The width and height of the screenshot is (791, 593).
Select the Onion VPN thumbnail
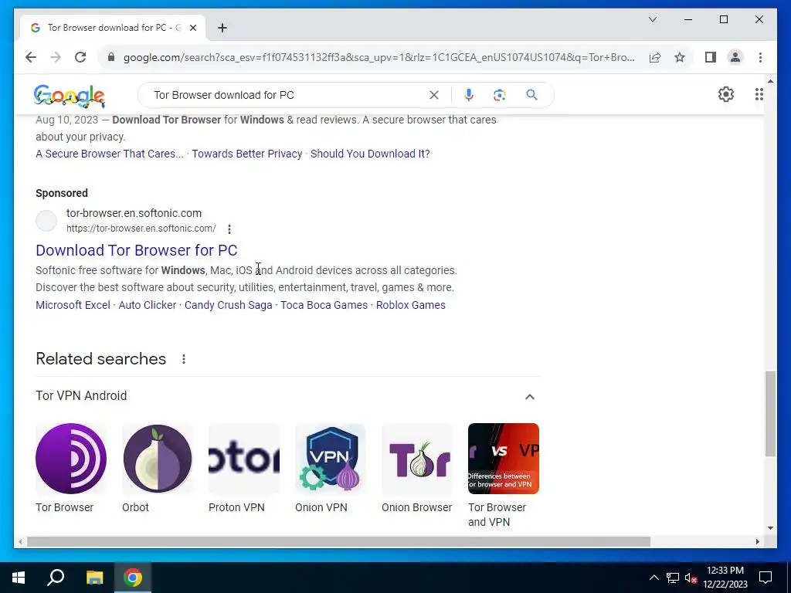(331, 459)
